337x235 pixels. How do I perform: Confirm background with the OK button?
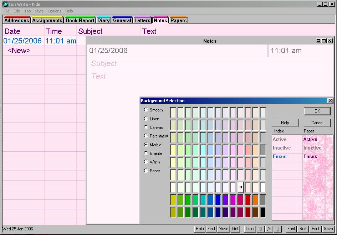pos(317,111)
